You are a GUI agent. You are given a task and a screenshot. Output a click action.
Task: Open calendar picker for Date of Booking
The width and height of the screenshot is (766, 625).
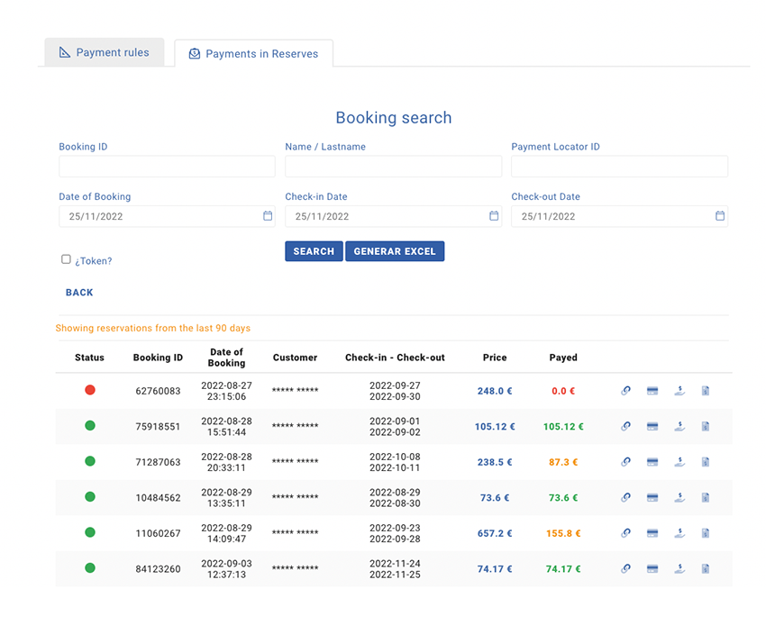[268, 216]
